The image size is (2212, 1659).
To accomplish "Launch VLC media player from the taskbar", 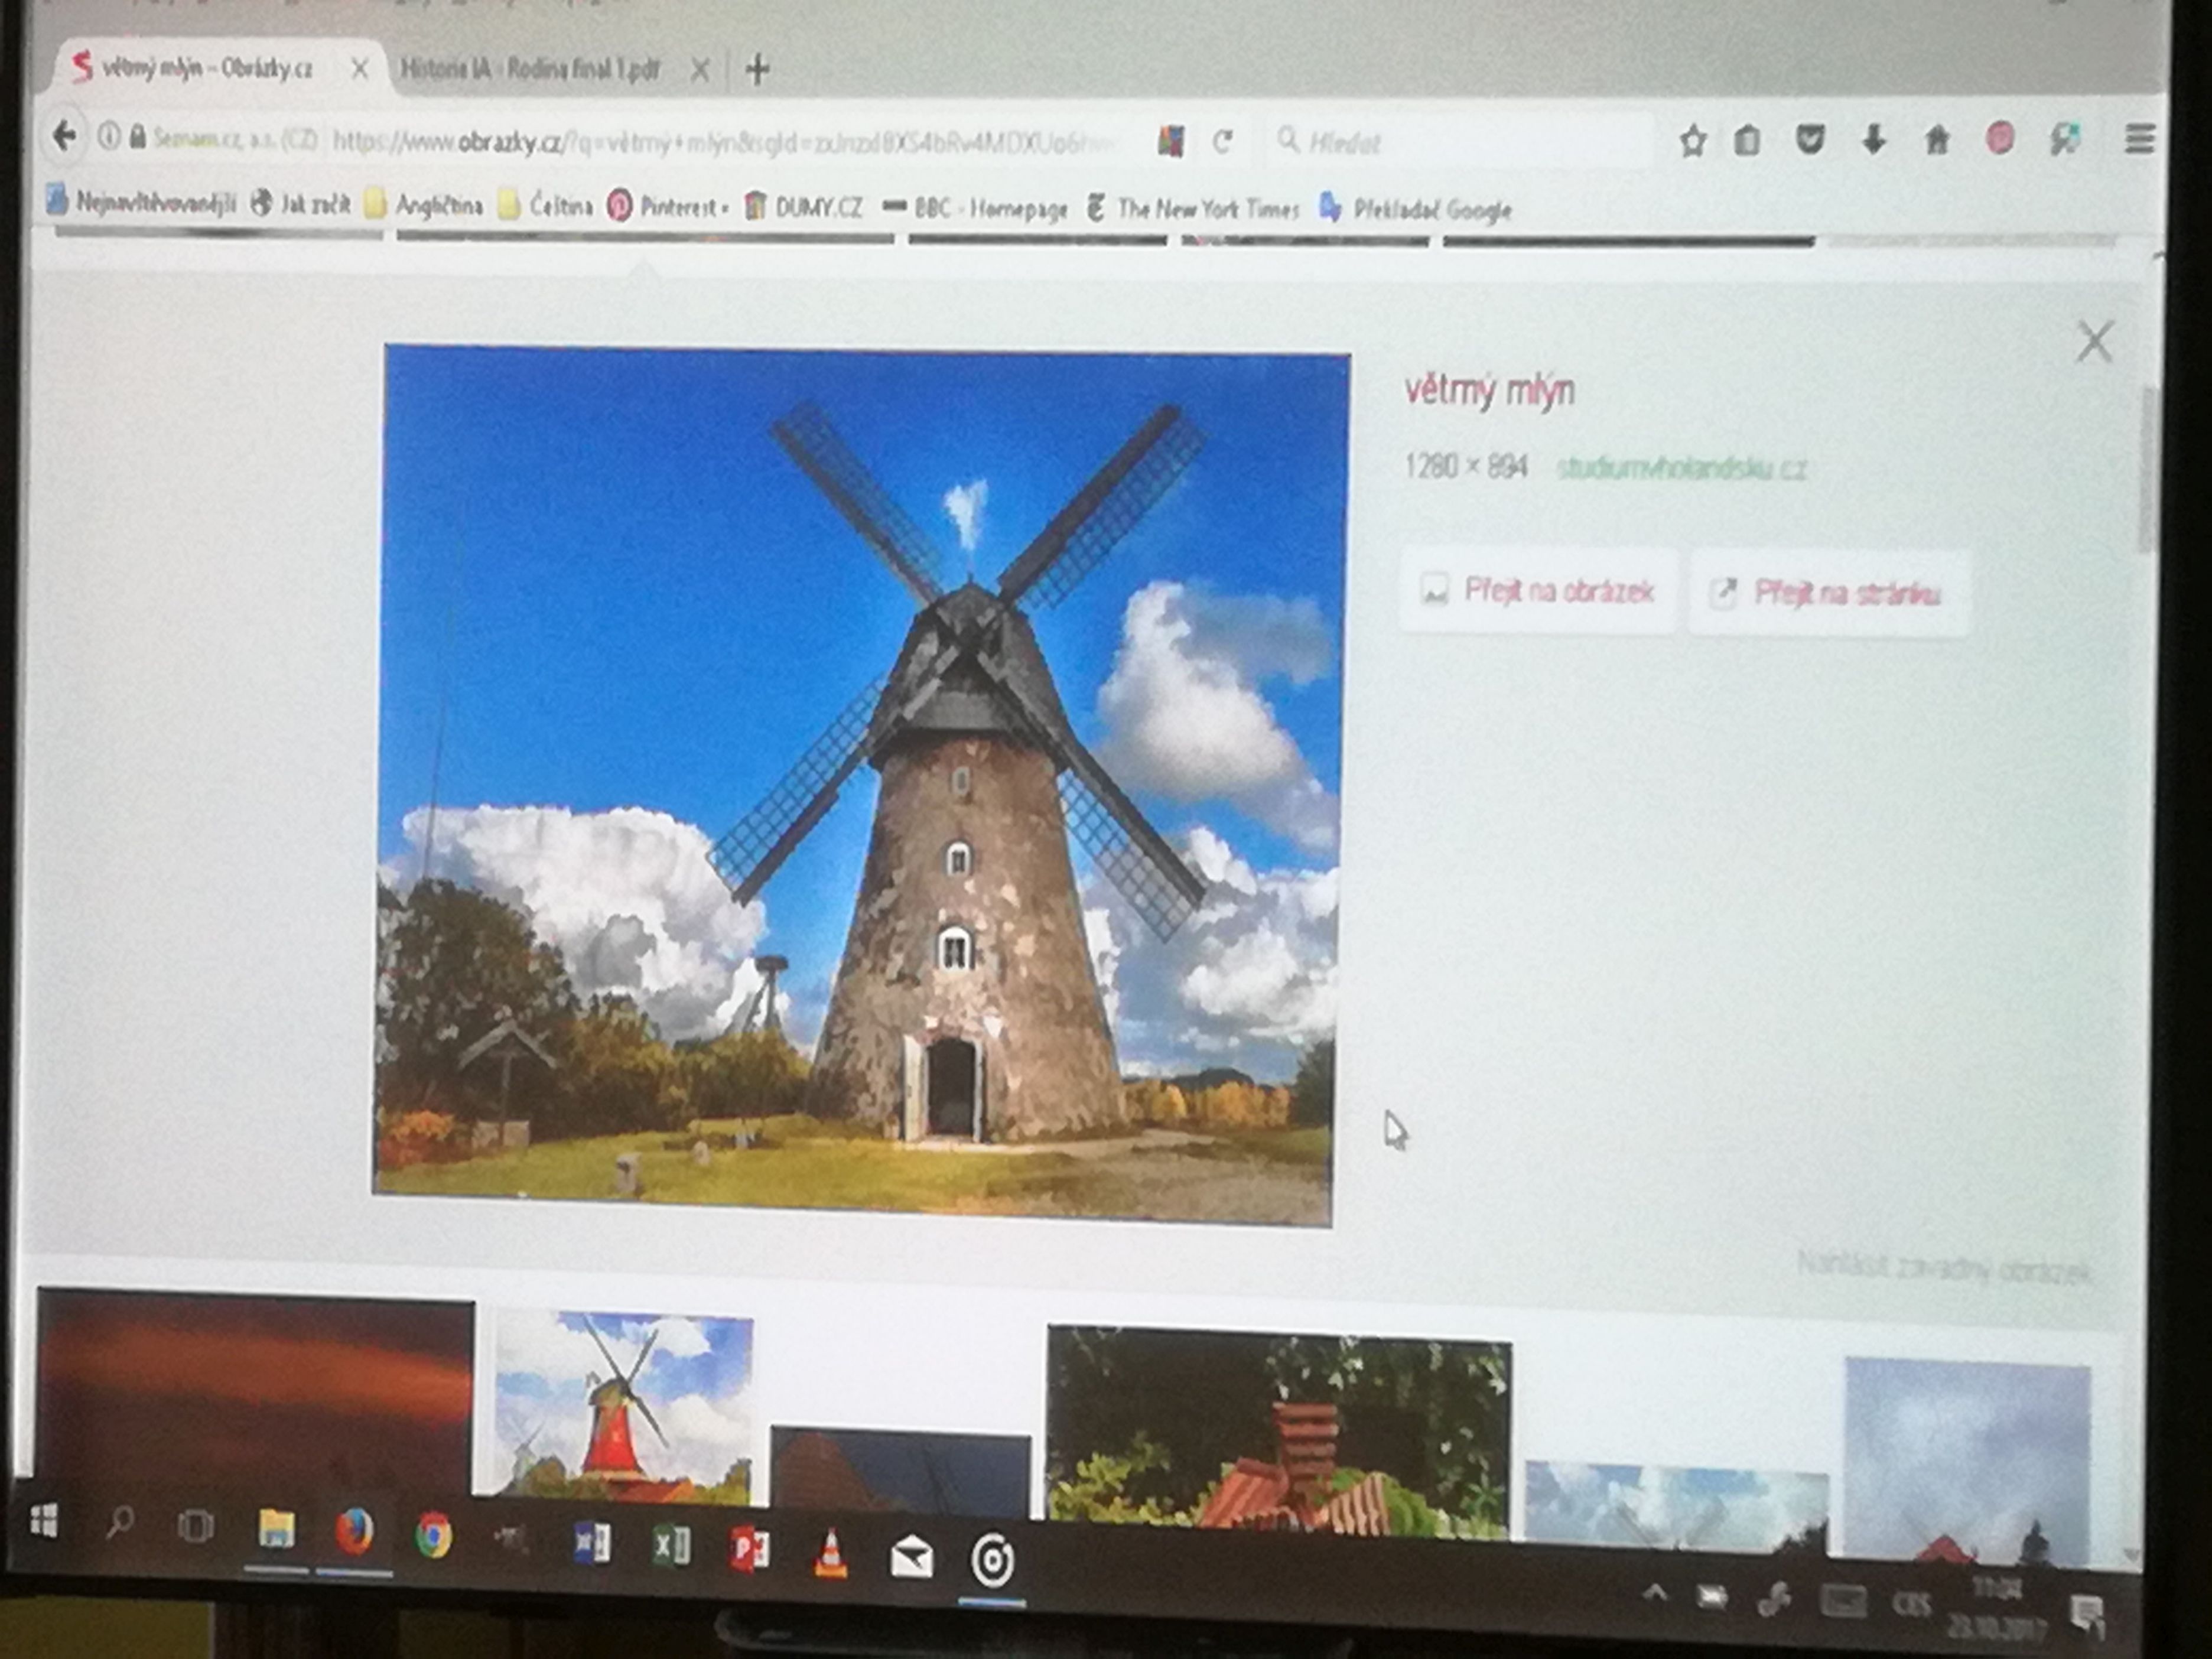I will 830,1553.
